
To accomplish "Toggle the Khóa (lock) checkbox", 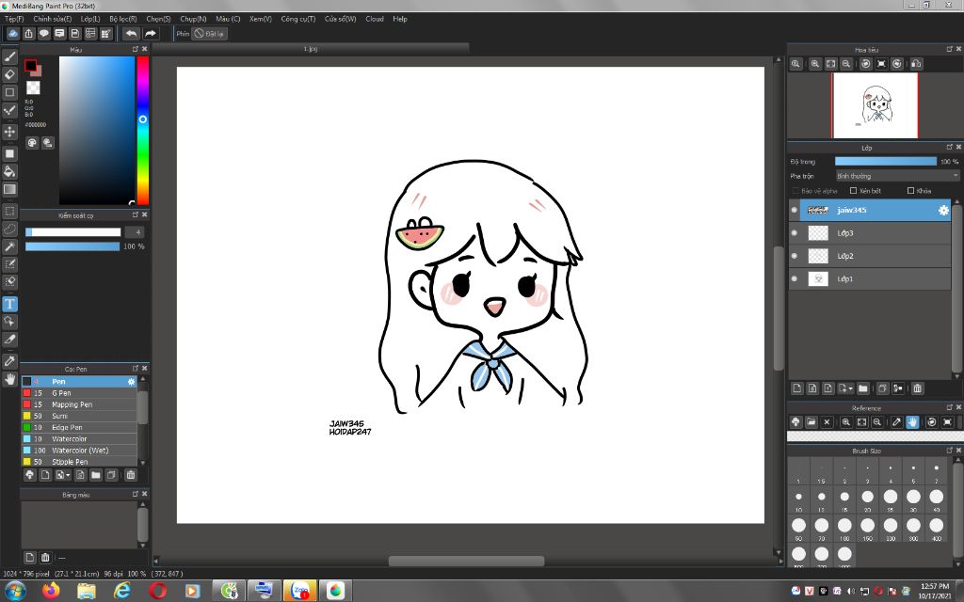I will pyautogui.click(x=911, y=191).
